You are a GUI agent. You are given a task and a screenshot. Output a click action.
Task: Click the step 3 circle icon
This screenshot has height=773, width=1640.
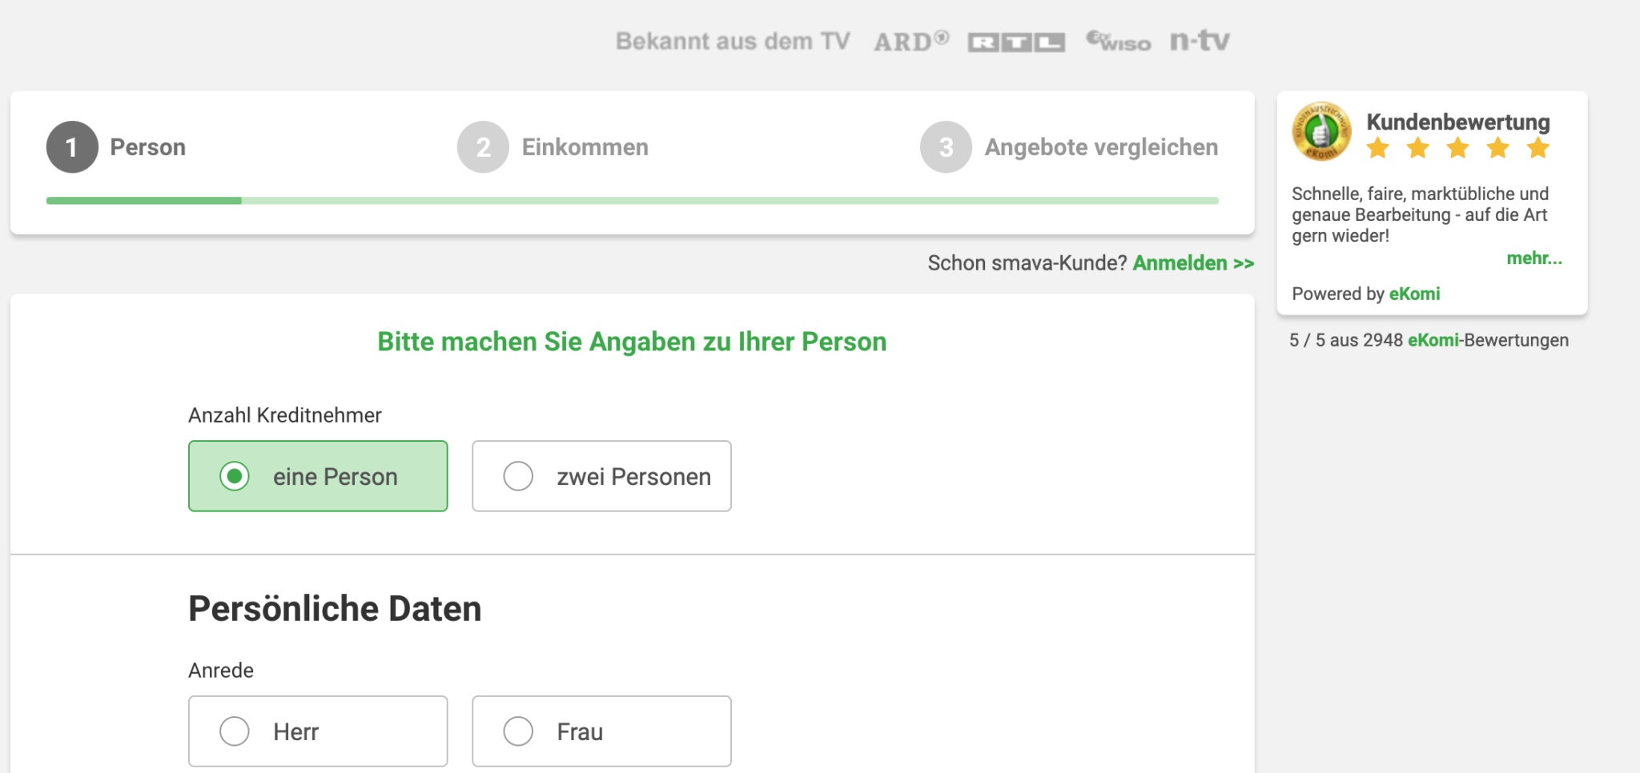[946, 147]
